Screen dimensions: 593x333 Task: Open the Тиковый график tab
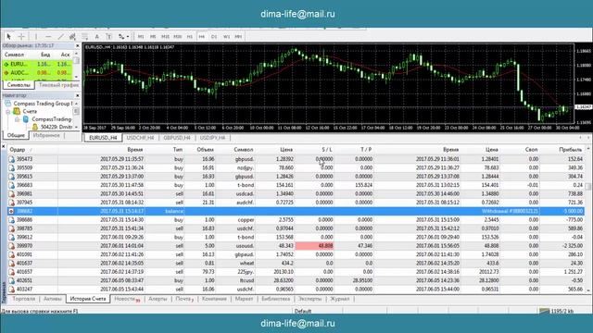(x=58, y=85)
